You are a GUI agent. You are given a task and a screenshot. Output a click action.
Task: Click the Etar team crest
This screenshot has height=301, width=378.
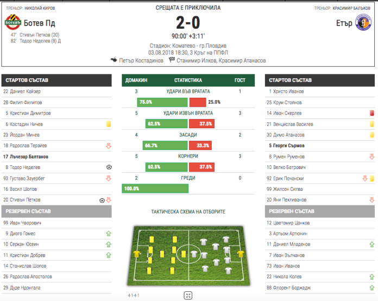click(x=363, y=22)
